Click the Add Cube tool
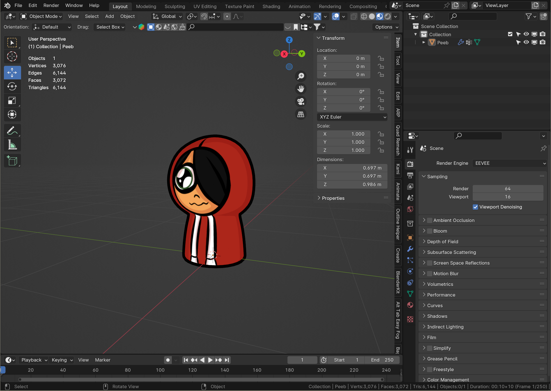This screenshot has width=551, height=391. coord(12,161)
